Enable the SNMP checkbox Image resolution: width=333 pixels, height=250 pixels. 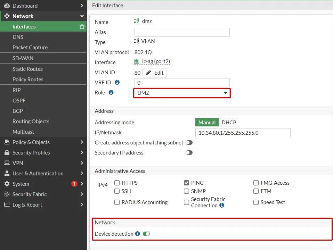pyautogui.click(x=186, y=191)
